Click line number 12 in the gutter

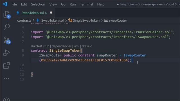[22, 75]
